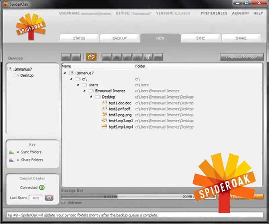This screenshot has width=269, height=224.
Task: Click the Unknown legend box below storage bar
Action: [63, 203]
